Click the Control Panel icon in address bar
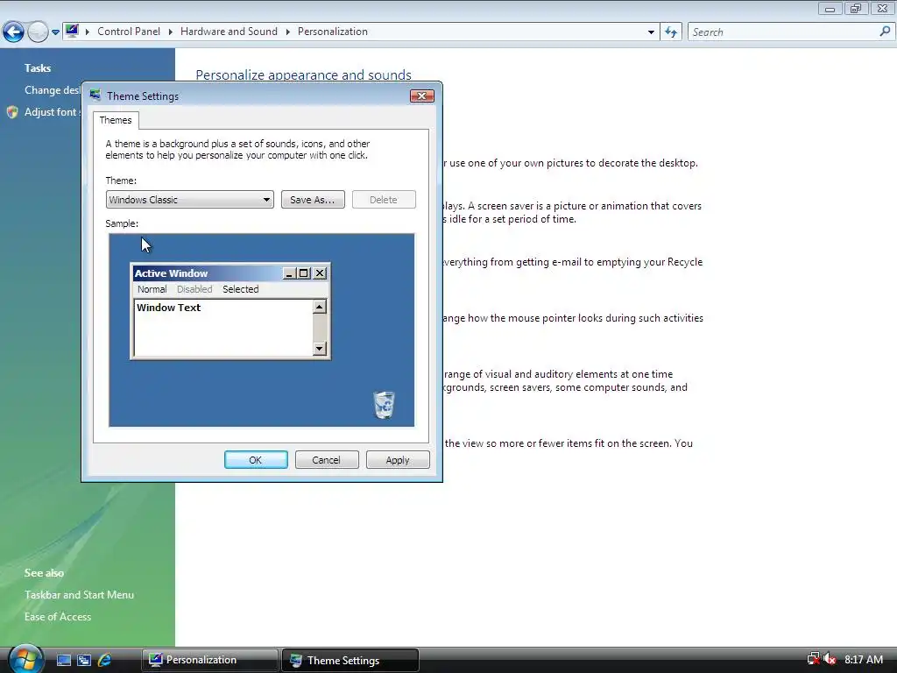897x673 pixels. pos(72,31)
